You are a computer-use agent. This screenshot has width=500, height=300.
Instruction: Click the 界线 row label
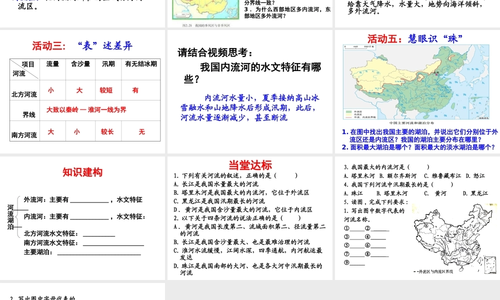coord(28,115)
